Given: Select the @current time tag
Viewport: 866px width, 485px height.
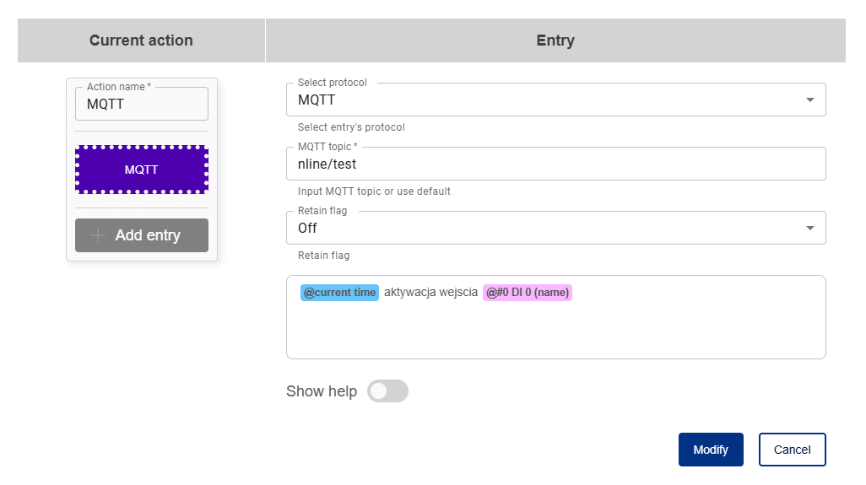Looking at the screenshot, I should (x=339, y=293).
